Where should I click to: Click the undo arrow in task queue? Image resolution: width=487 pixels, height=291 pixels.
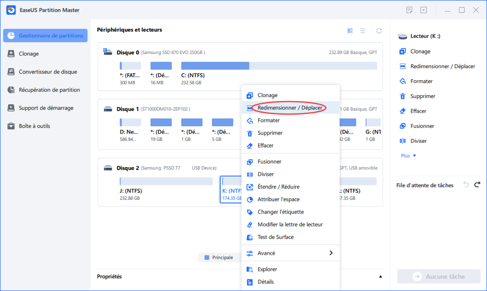coord(466,185)
